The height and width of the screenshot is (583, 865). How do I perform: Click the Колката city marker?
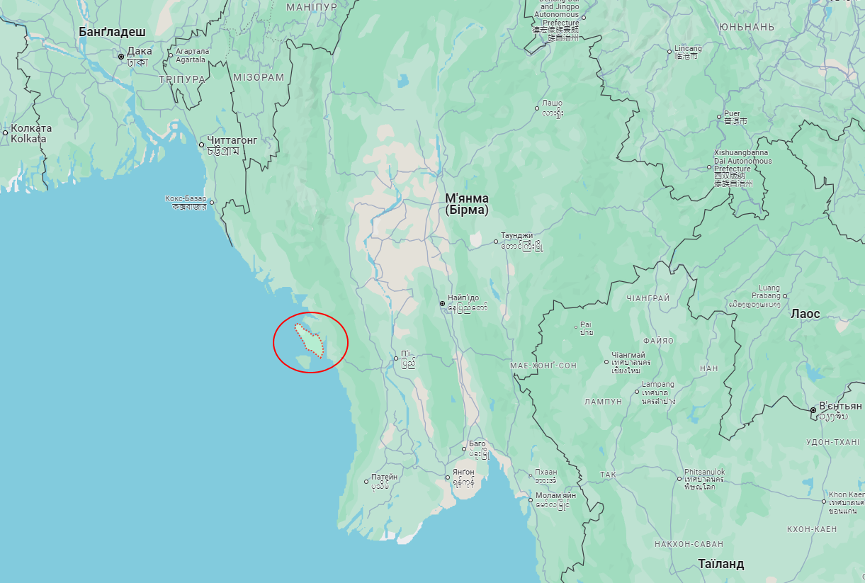click(5, 132)
